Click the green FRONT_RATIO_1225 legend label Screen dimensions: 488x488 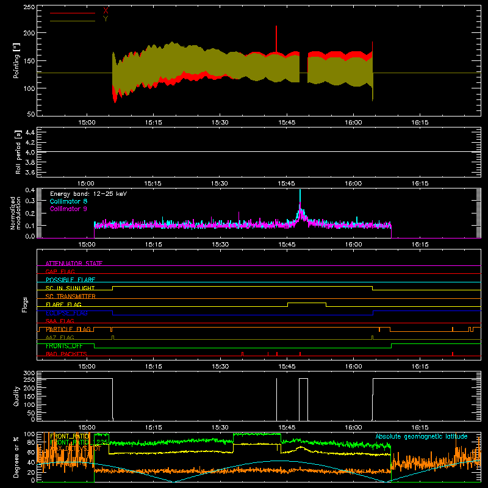79,442
